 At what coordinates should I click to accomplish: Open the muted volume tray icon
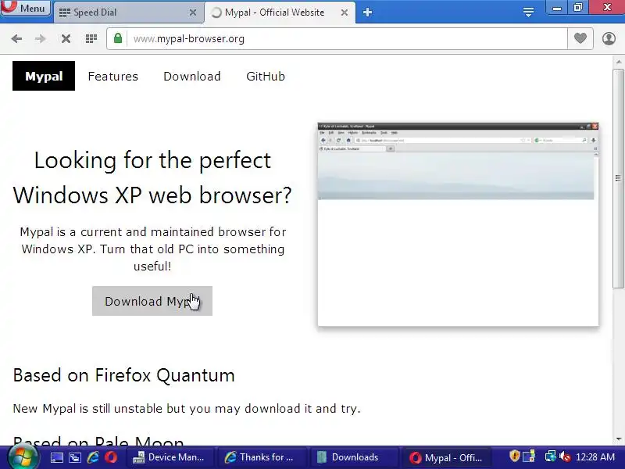coord(565,456)
